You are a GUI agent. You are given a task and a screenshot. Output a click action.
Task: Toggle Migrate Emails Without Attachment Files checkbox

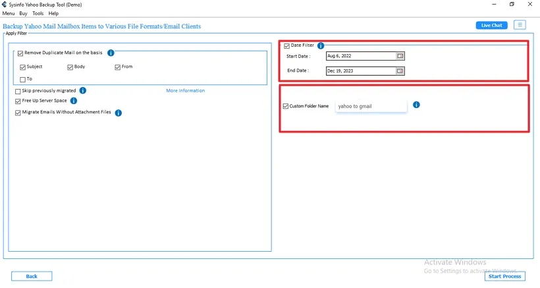(18, 113)
